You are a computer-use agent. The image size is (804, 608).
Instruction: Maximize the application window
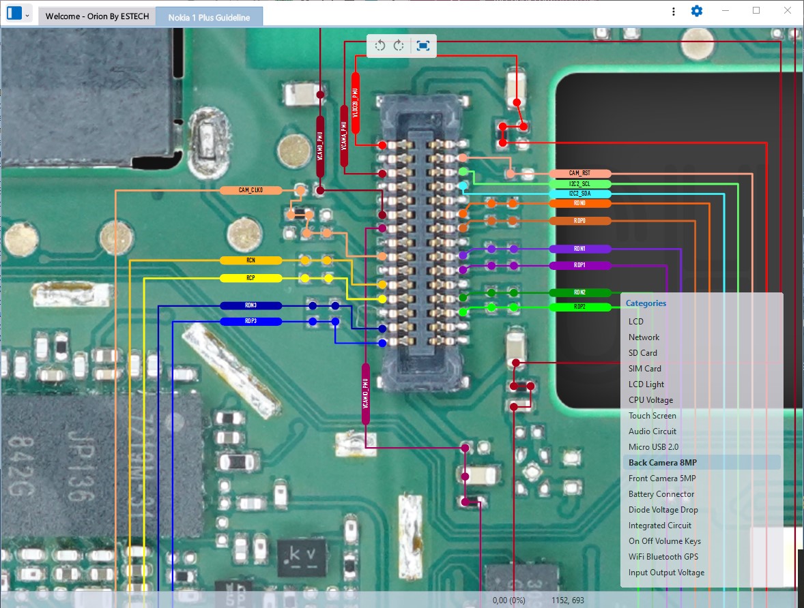click(x=756, y=10)
